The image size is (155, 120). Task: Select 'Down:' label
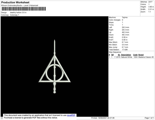[111, 35]
